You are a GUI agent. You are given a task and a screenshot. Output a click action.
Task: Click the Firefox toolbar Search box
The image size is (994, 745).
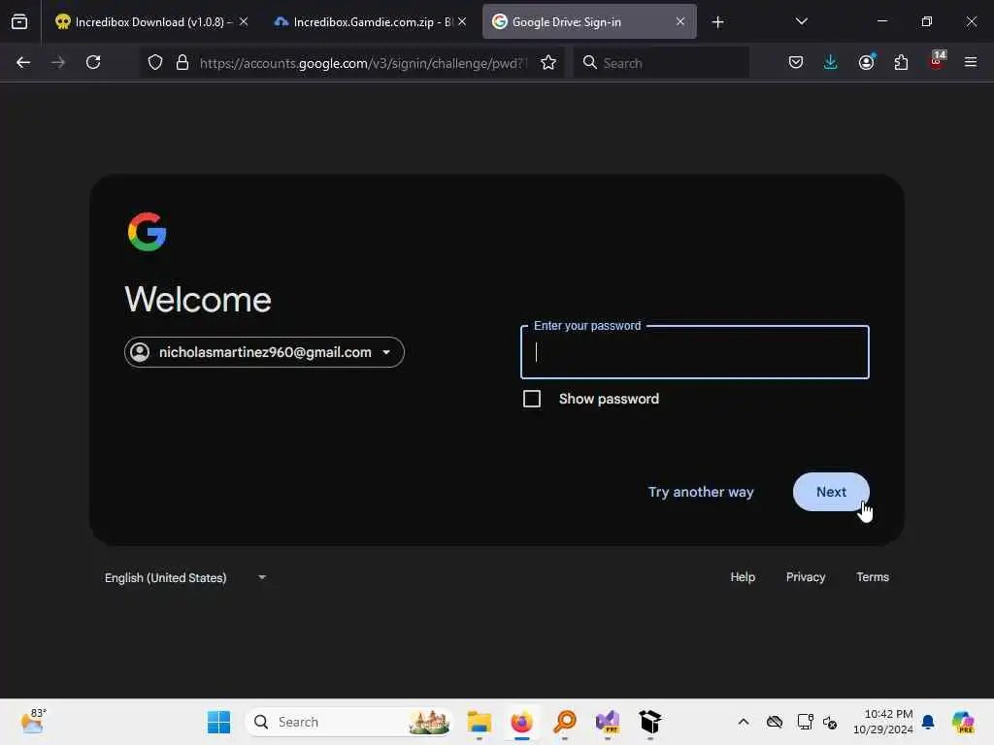pos(661,63)
